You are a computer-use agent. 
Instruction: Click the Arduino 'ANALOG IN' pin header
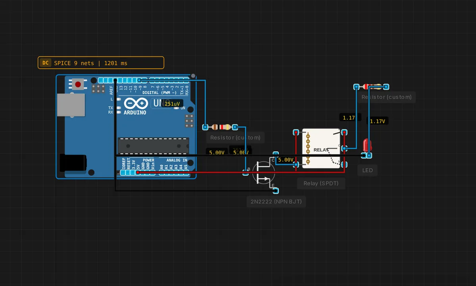point(174,172)
